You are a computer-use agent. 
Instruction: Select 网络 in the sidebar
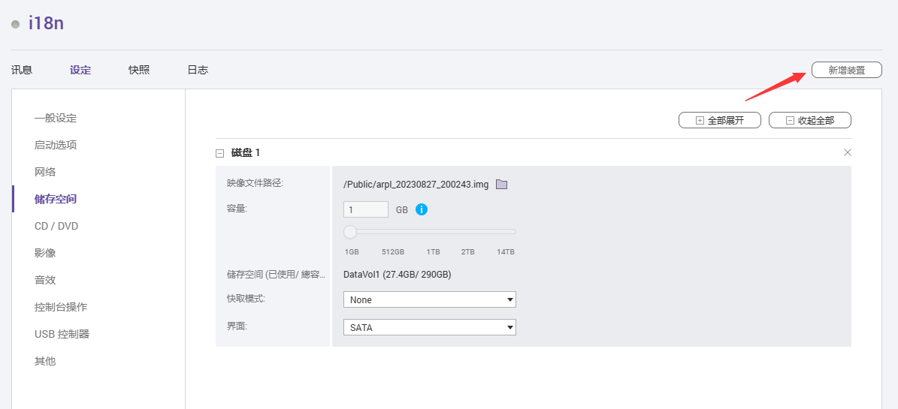point(44,172)
